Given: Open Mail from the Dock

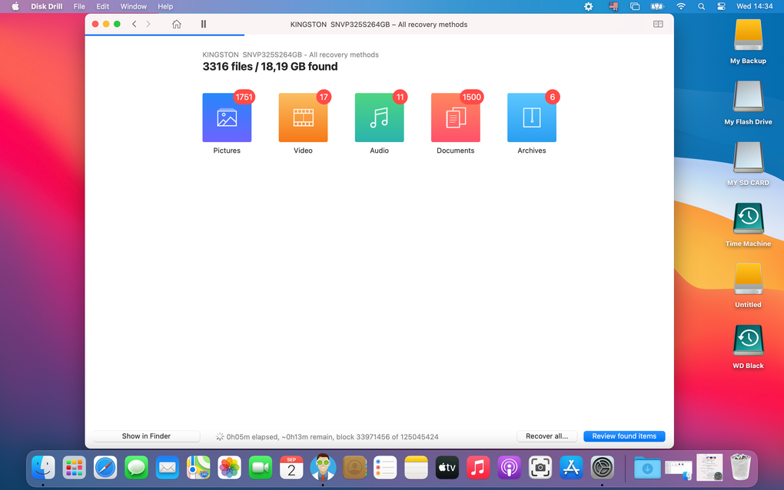Looking at the screenshot, I should [x=167, y=468].
